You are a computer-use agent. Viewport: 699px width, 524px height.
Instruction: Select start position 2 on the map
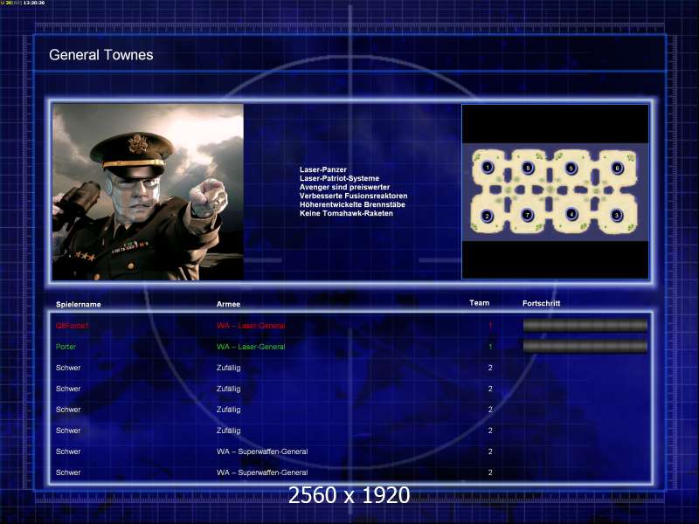click(487, 216)
